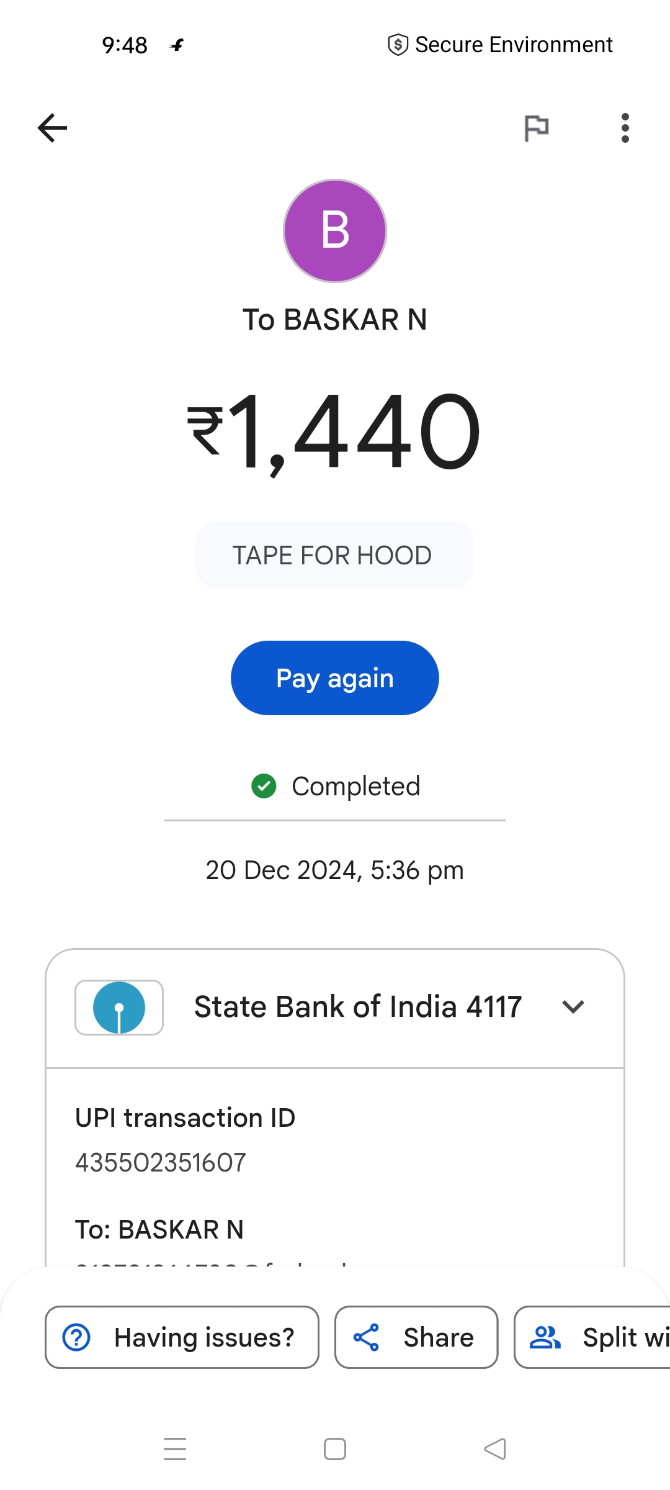The image size is (670, 1490).
Task: Tap the SBI bank logo icon
Action: click(119, 1007)
